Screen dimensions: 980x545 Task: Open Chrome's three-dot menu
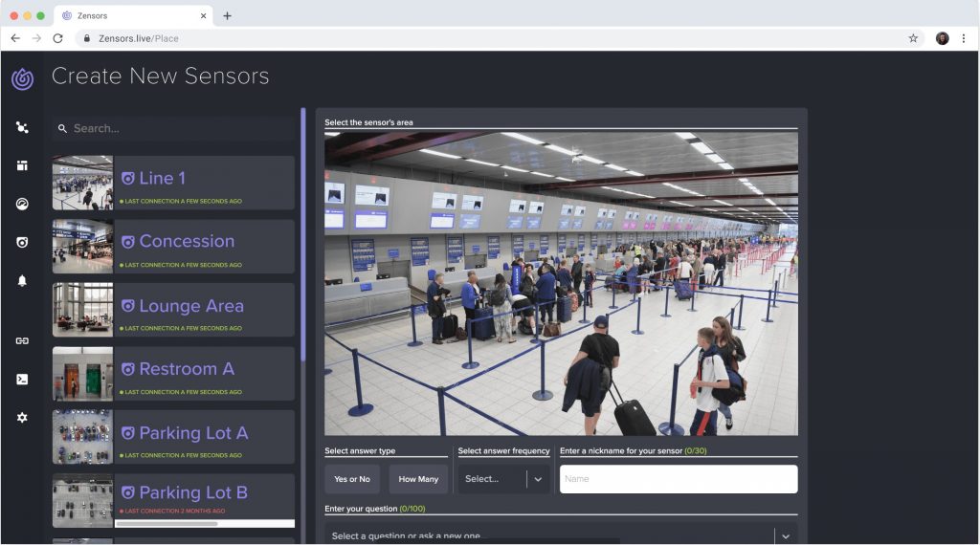click(x=964, y=38)
